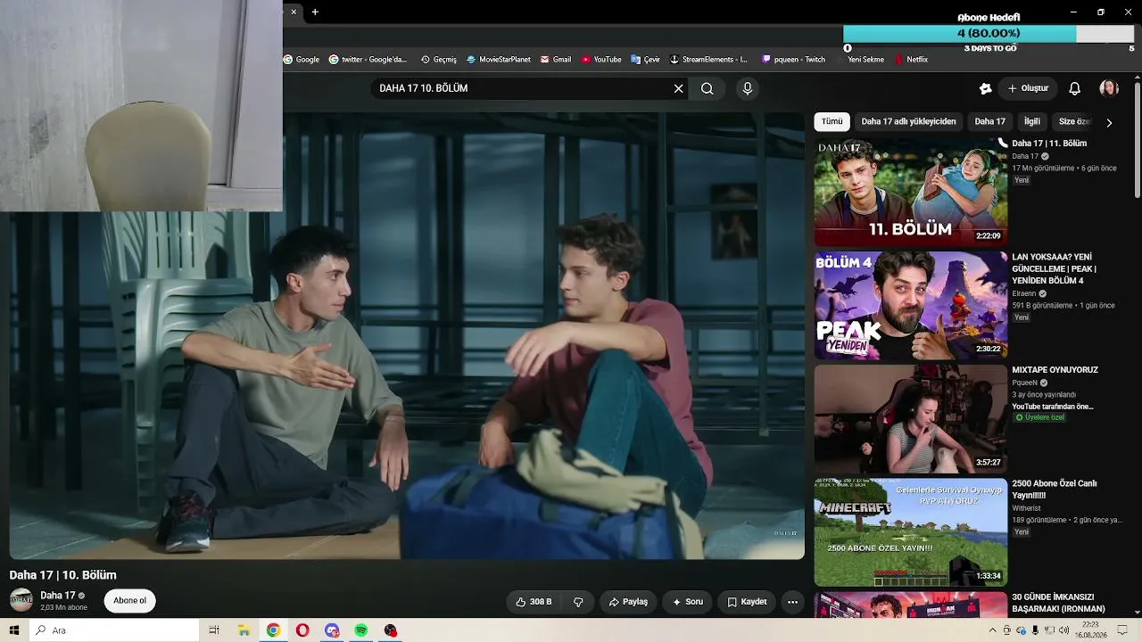Open Spotify from the taskbar
The width and height of the screenshot is (1142, 642).
(x=360, y=630)
